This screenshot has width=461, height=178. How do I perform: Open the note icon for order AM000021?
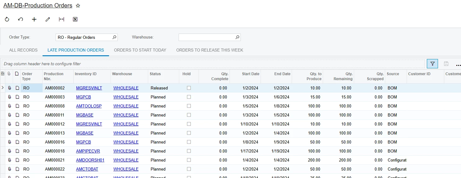(x=17, y=160)
